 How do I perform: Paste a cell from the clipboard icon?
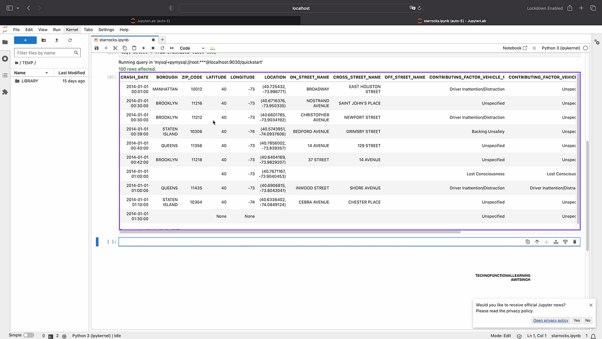[133, 48]
